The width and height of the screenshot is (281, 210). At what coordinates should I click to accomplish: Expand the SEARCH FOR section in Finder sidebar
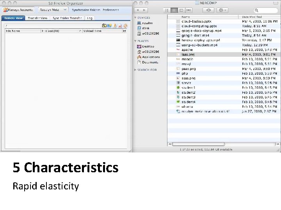[x=135, y=70]
